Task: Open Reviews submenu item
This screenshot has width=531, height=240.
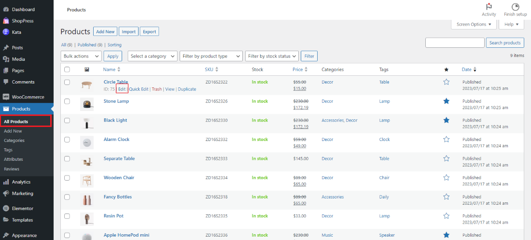Action: (x=12, y=169)
